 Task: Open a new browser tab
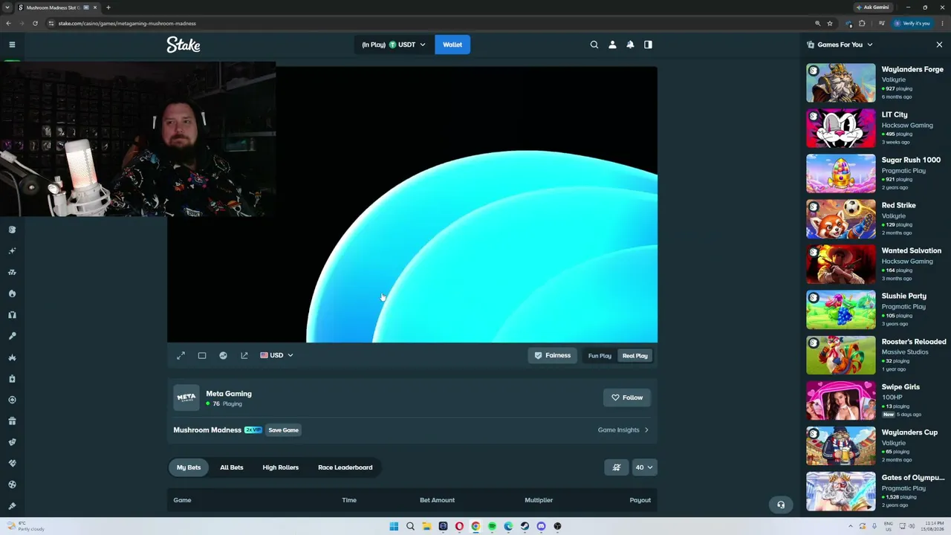coord(108,7)
